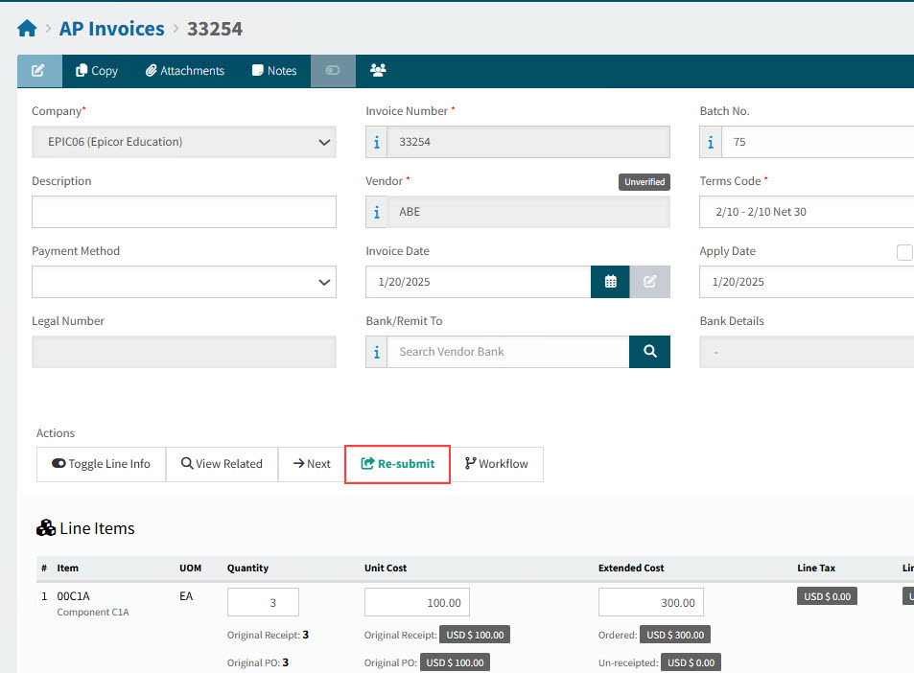Click the edit icon next to Invoice Date

pyautogui.click(x=649, y=282)
